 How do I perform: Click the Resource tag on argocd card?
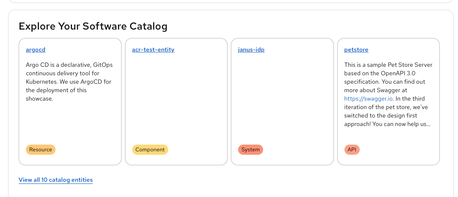pos(41,150)
